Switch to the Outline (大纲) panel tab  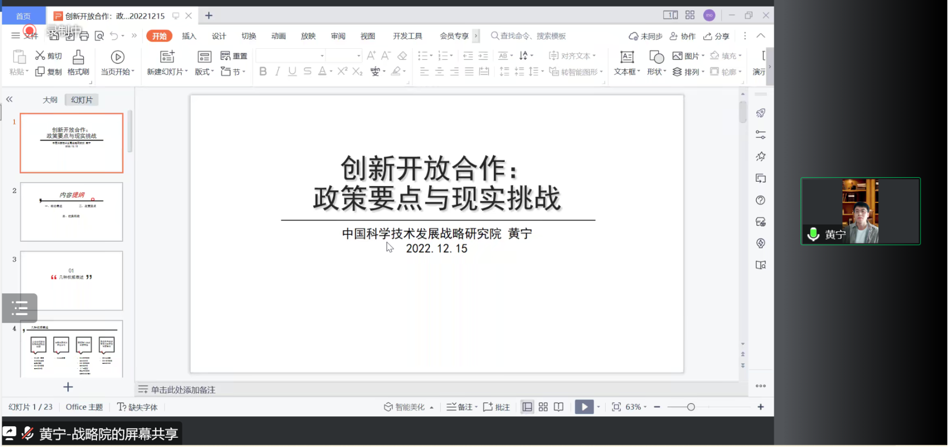click(x=50, y=100)
